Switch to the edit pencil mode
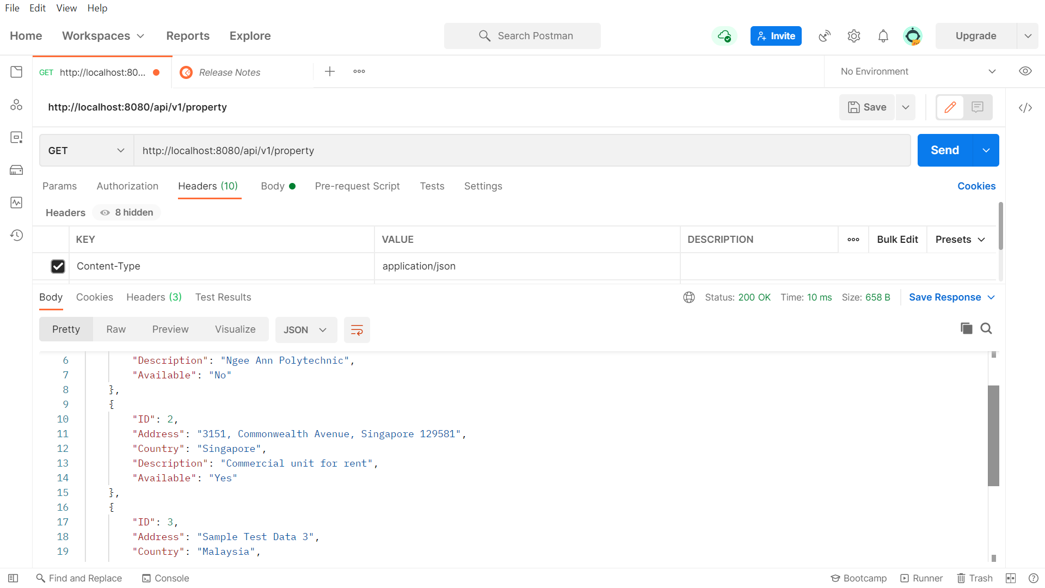 [x=950, y=107]
